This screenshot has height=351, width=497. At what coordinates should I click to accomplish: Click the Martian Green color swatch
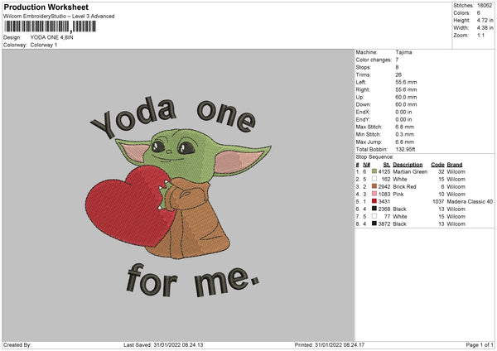coord(374,171)
